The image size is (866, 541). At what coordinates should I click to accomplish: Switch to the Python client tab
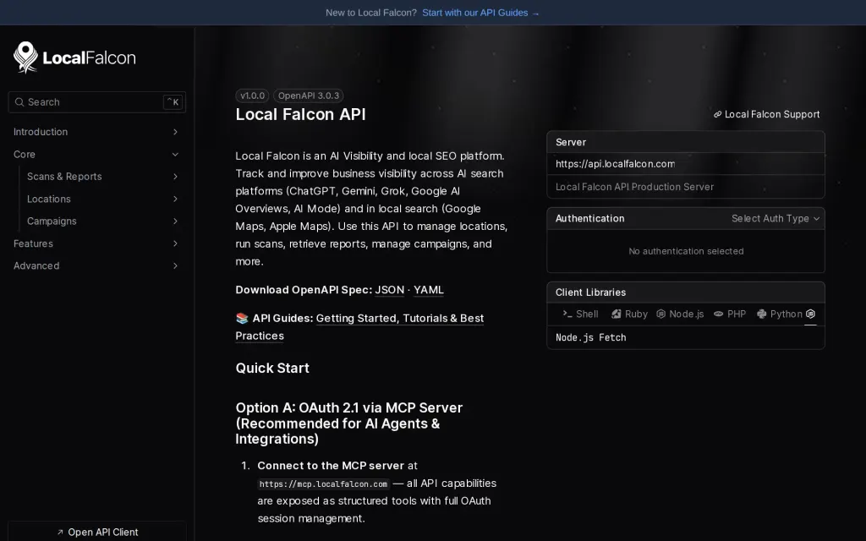pyautogui.click(x=779, y=314)
